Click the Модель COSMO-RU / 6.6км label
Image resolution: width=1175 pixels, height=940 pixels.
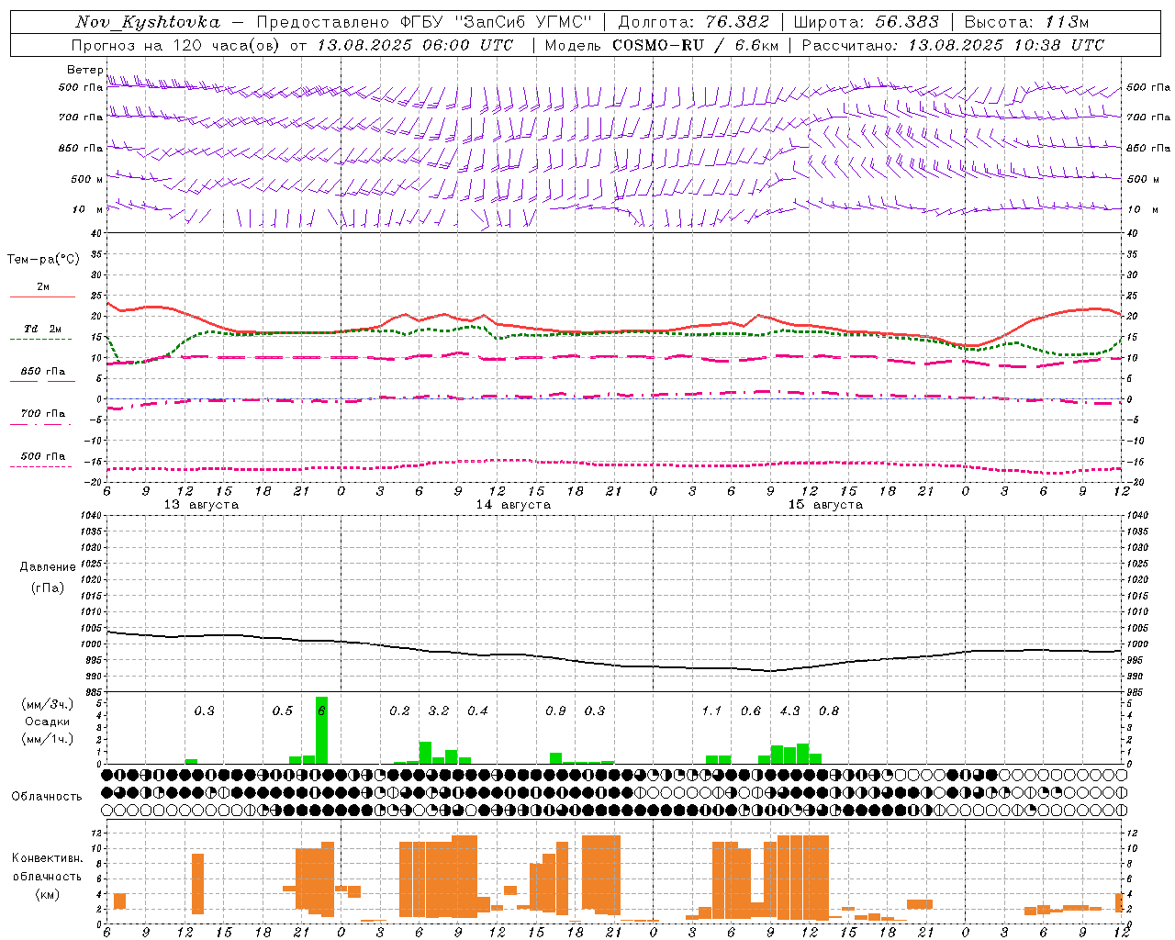point(661,45)
